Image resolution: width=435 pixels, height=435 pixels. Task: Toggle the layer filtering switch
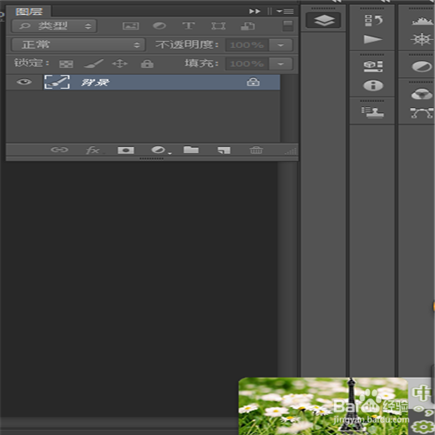pyautogui.click(x=288, y=26)
